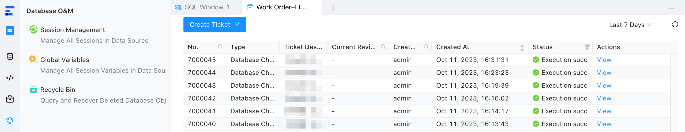The width and height of the screenshot is (685, 132).
Task: Click the search icon in No. column
Action: pos(220,47)
